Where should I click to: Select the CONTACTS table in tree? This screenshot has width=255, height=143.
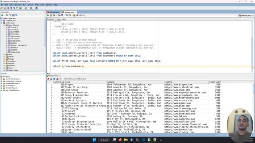click(x=14, y=27)
